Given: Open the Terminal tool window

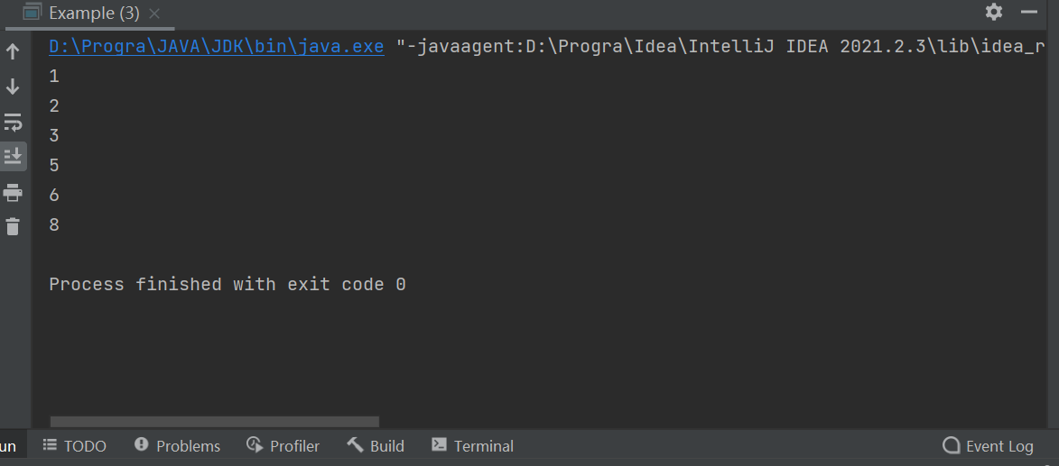Looking at the screenshot, I should coord(473,446).
